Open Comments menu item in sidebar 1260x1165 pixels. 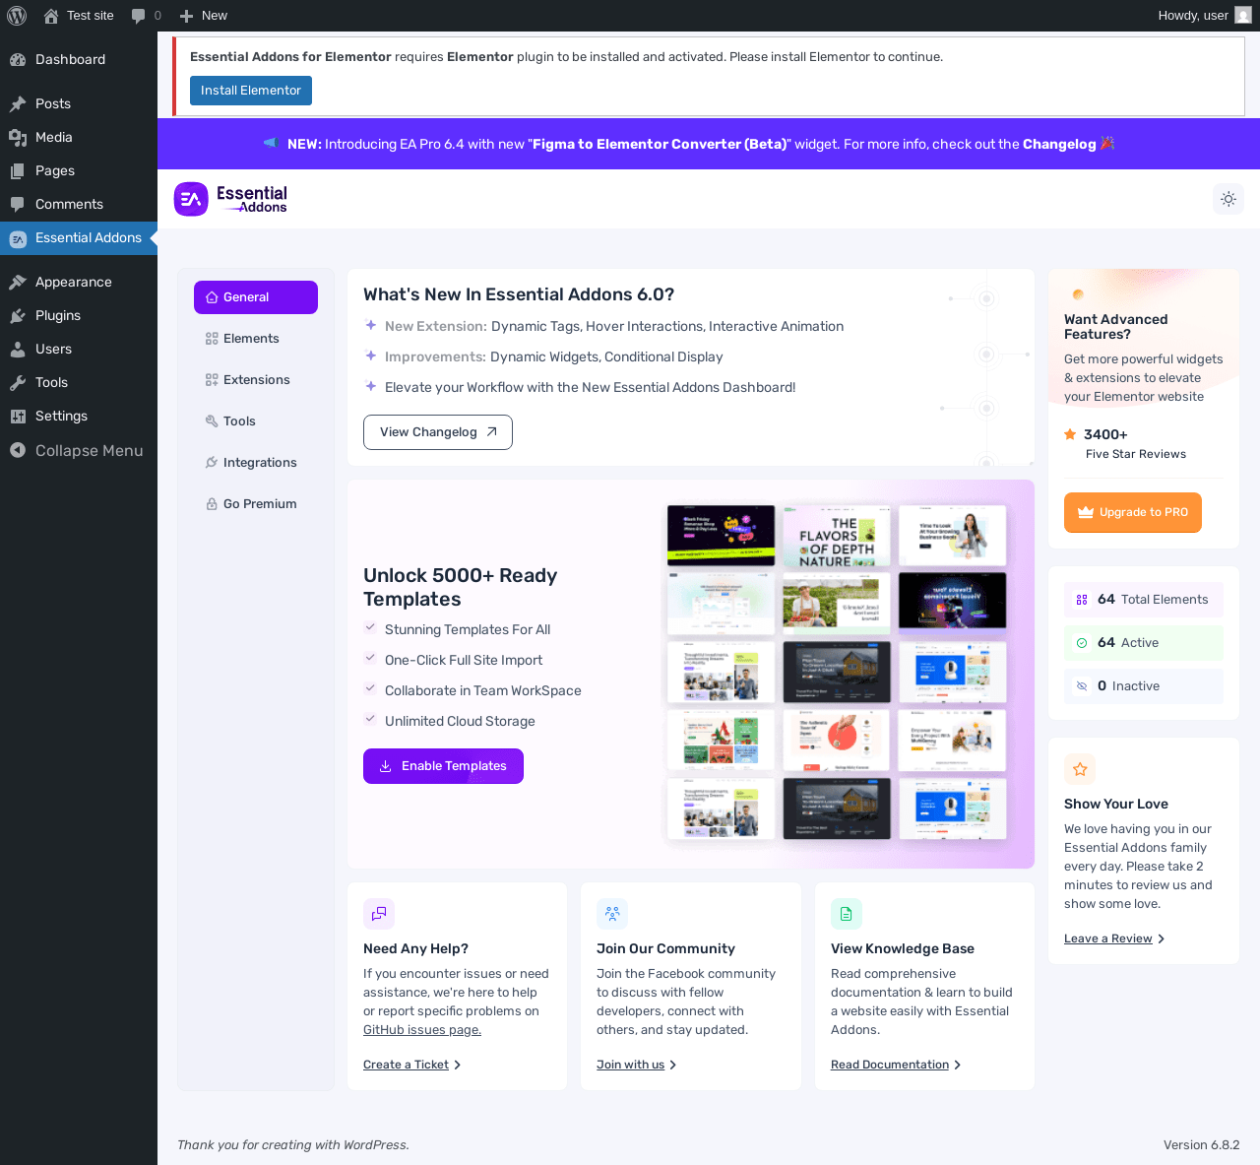pyautogui.click(x=79, y=204)
